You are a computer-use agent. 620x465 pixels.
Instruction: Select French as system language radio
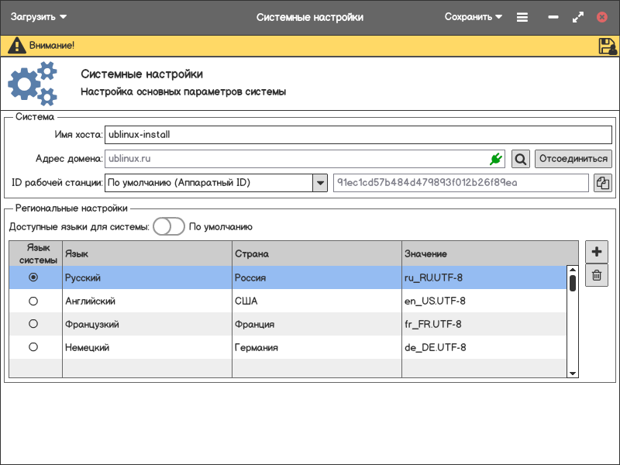(x=33, y=324)
